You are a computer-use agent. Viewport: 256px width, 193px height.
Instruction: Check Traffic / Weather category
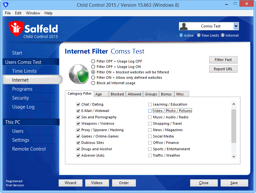click(150, 155)
